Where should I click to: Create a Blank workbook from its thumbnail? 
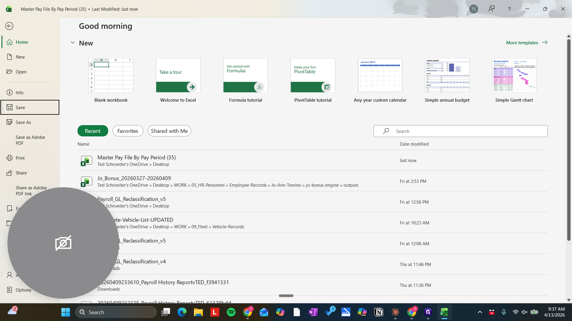point(111,75)
